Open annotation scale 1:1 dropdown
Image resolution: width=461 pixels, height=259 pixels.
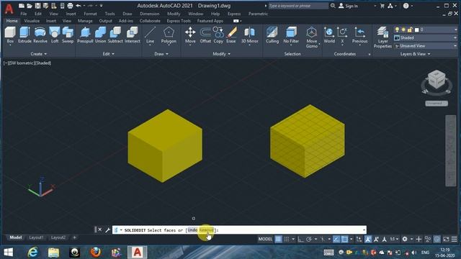coord(394,239)
